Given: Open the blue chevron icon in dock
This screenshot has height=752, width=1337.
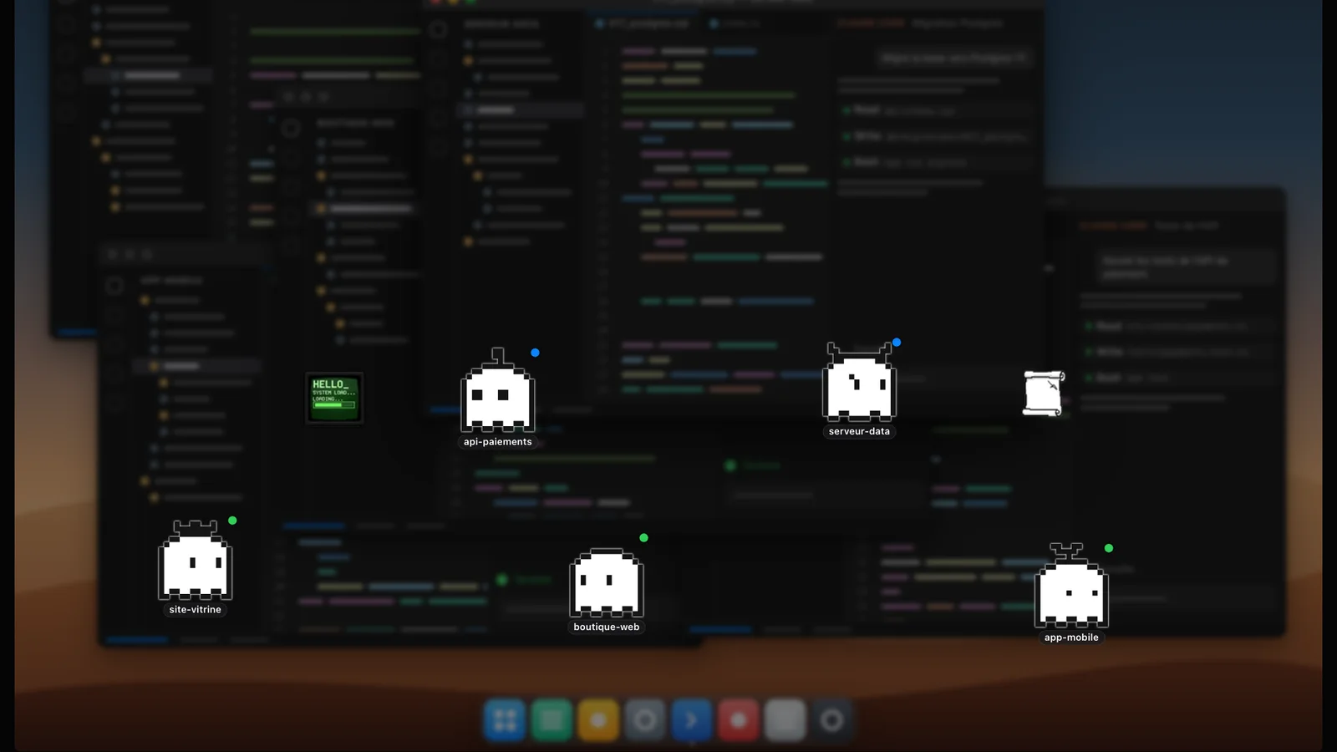Looking at the screenshot, I should click(x=692, y=720).
